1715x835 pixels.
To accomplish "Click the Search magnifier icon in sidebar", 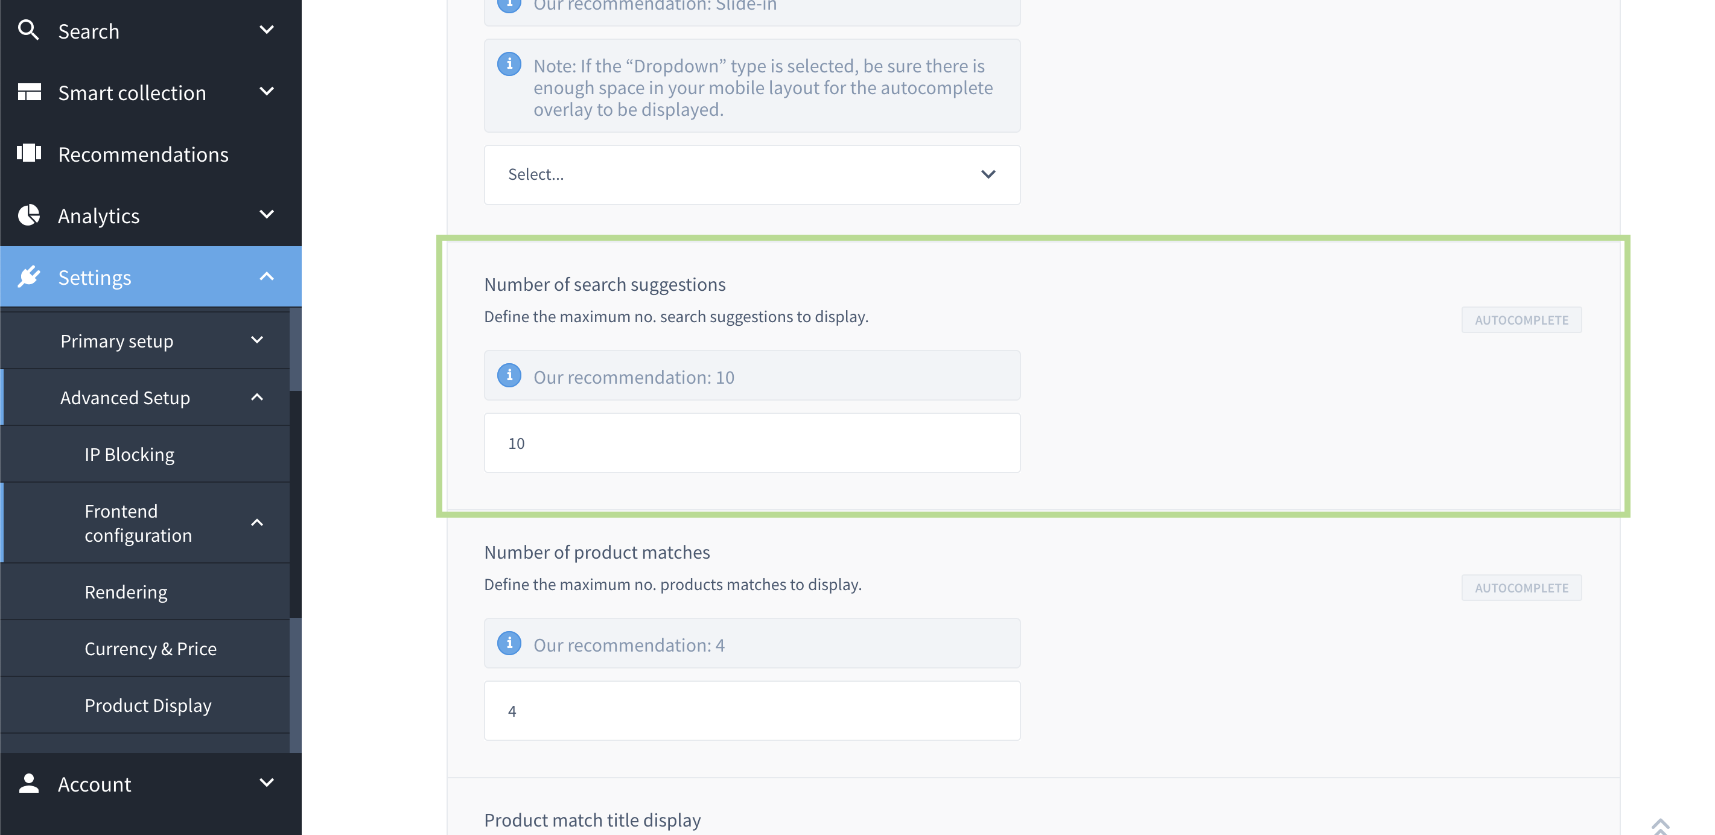I will [x=30, y=30].
